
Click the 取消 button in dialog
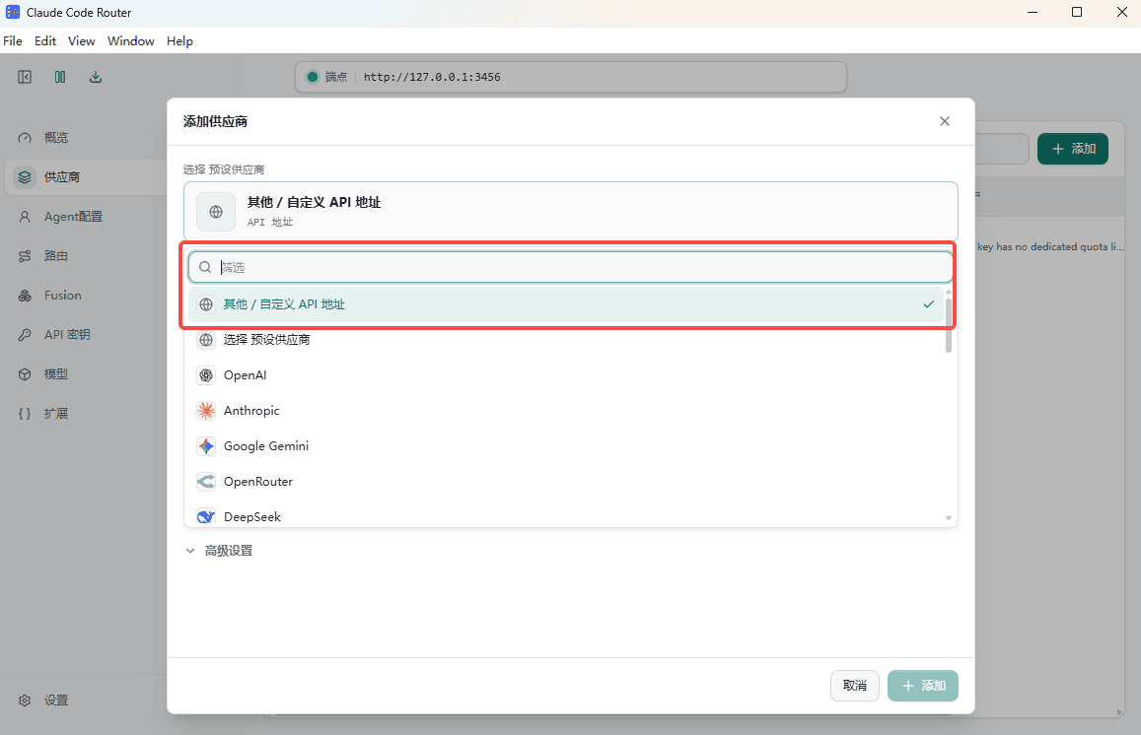click(854, 686)
